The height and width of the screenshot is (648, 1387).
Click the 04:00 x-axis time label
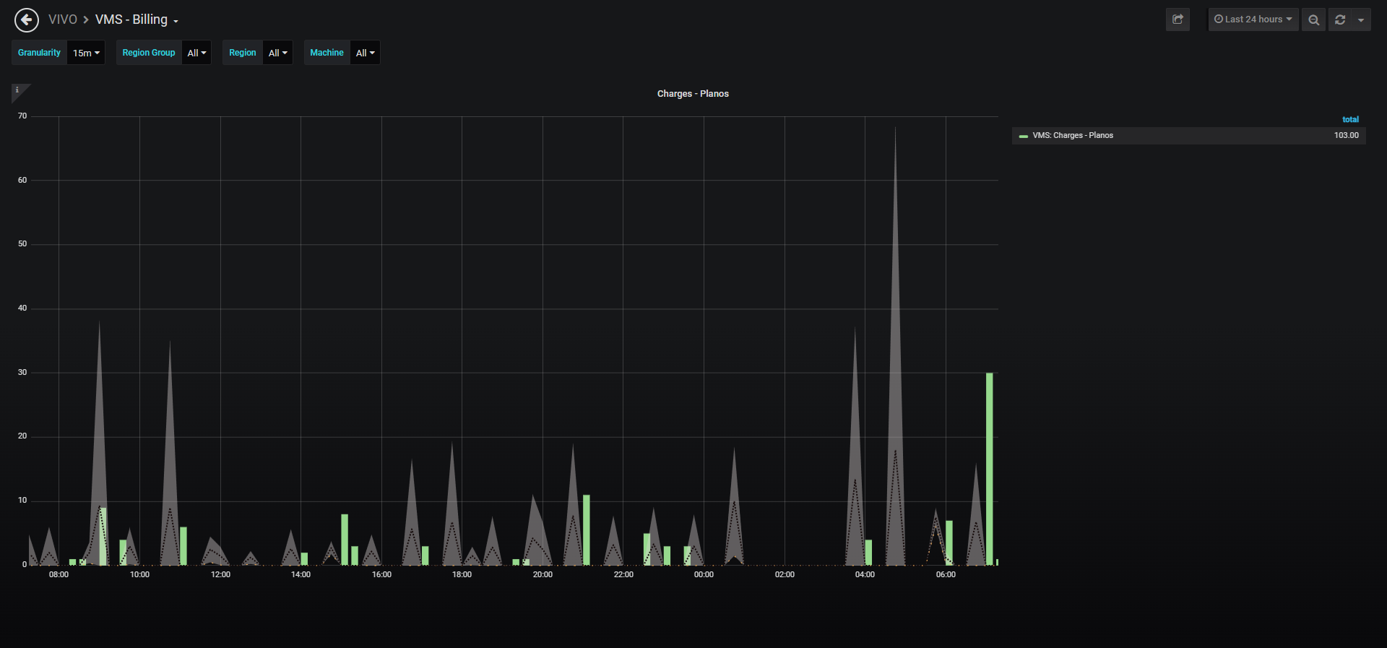click(x=865, y=575)
